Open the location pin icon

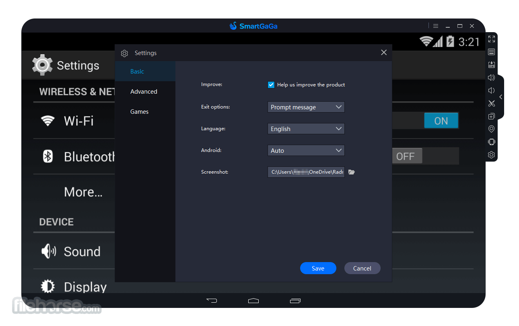pyautogui.click(x=491, y=129)
